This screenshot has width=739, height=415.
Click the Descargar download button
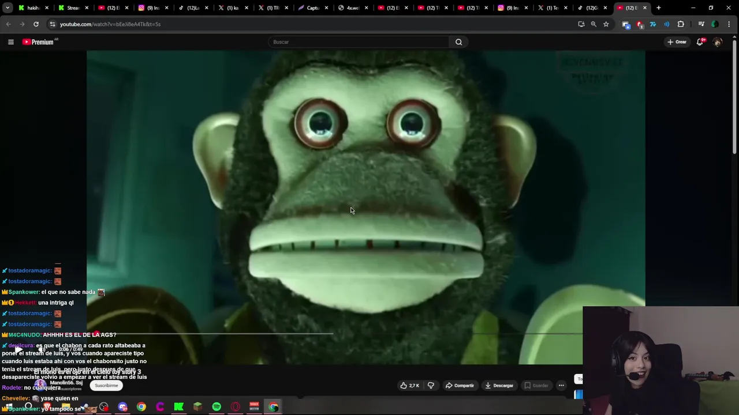(x=499, y=386)
